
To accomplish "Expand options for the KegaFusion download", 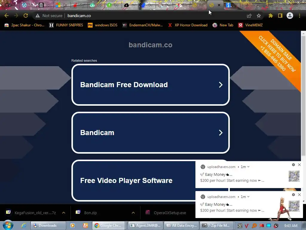I will [64, 213].
